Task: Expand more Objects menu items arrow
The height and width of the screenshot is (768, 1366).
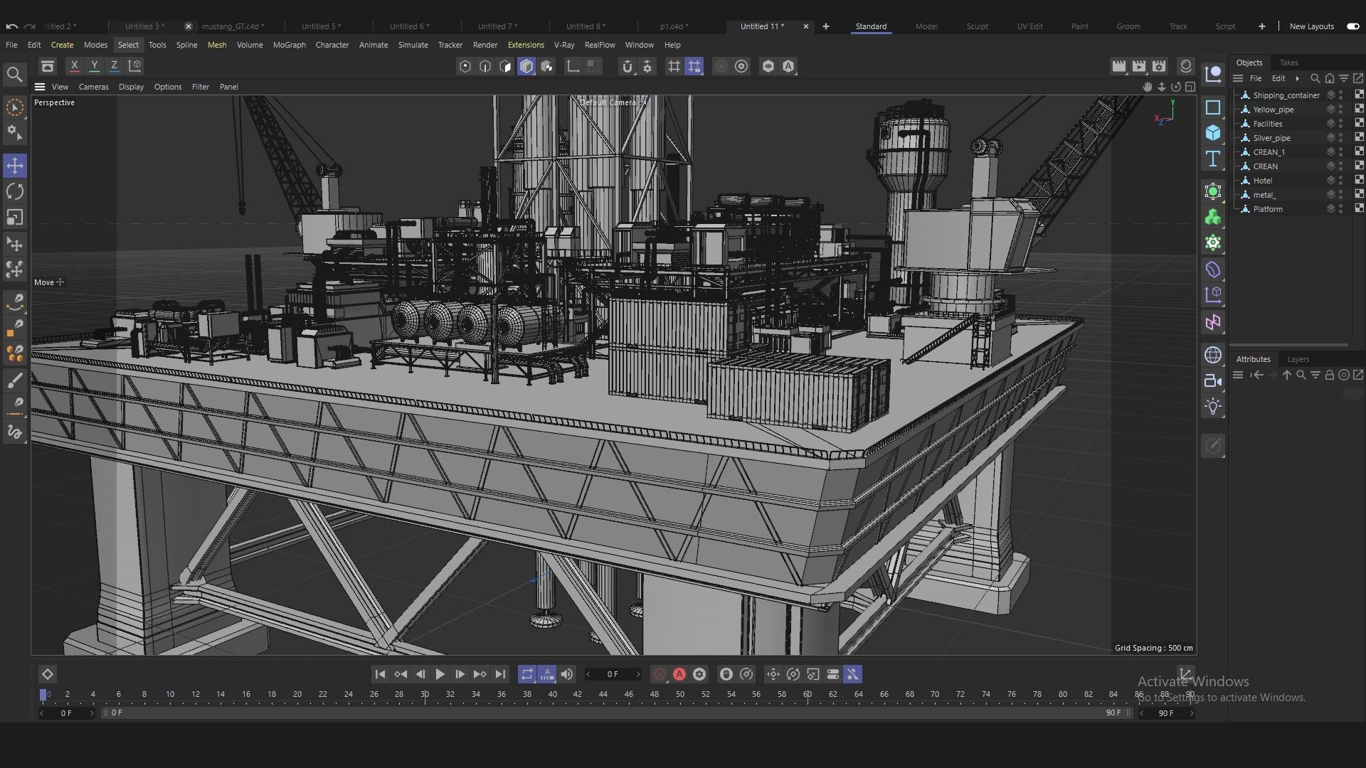Action: coord(1297,78)
